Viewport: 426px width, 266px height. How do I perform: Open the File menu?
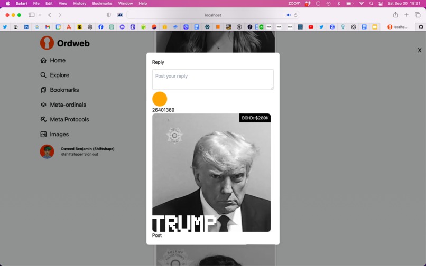pyautogui.click(x=36, y=4)
